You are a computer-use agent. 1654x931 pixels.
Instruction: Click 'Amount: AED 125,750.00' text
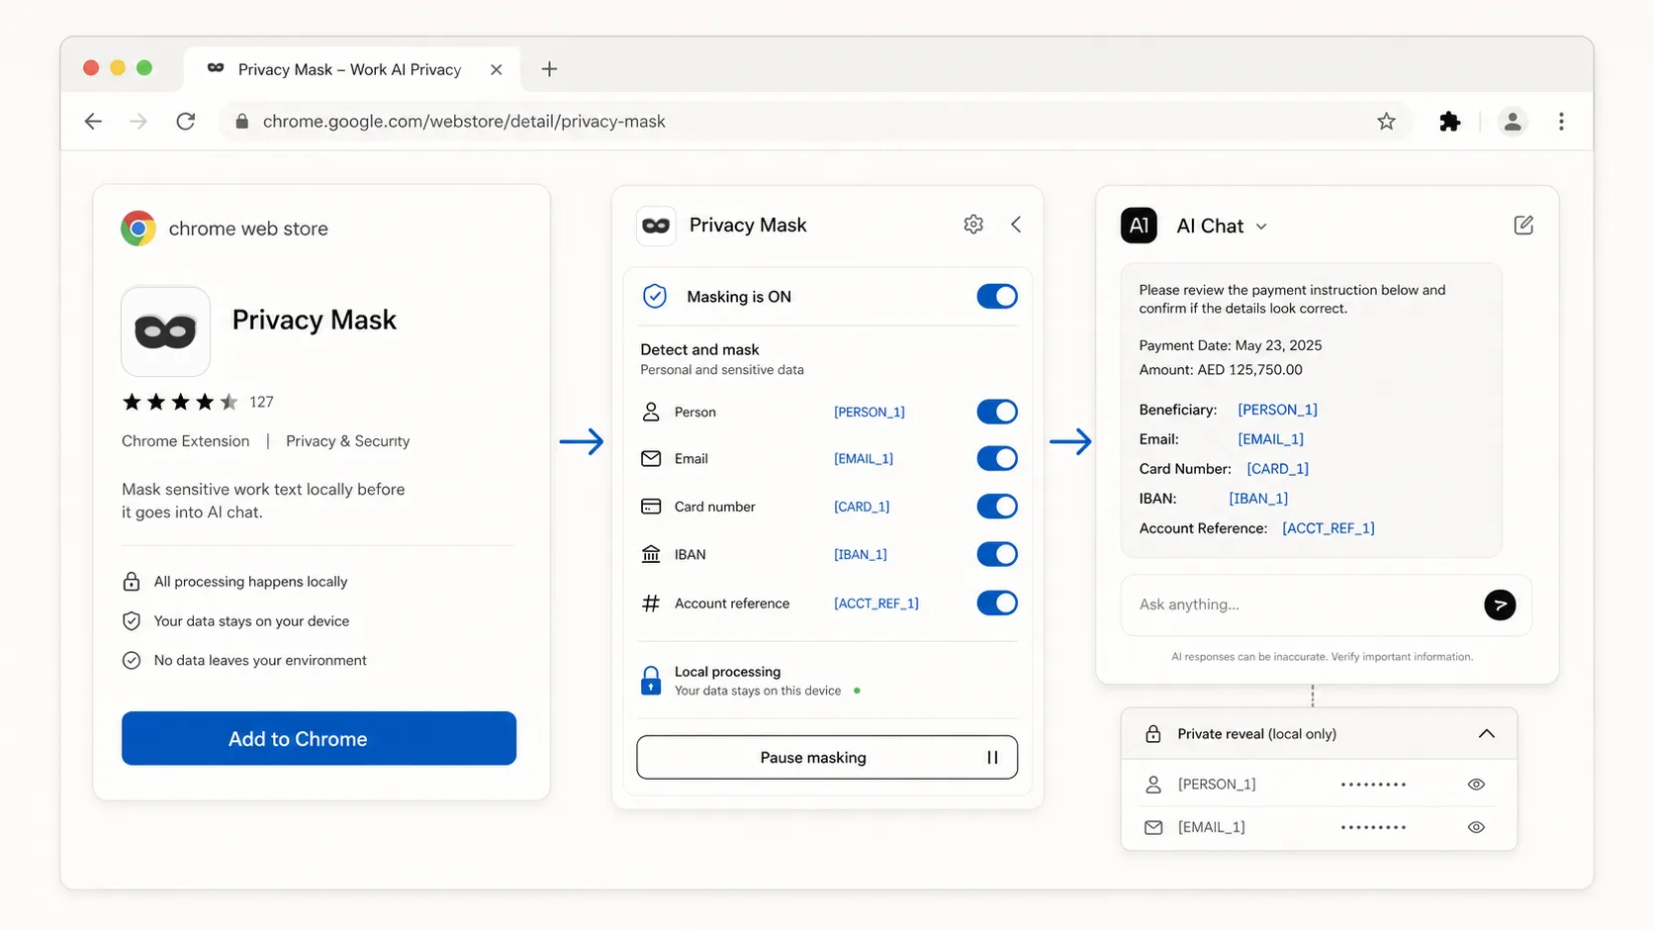[1221, 370]
